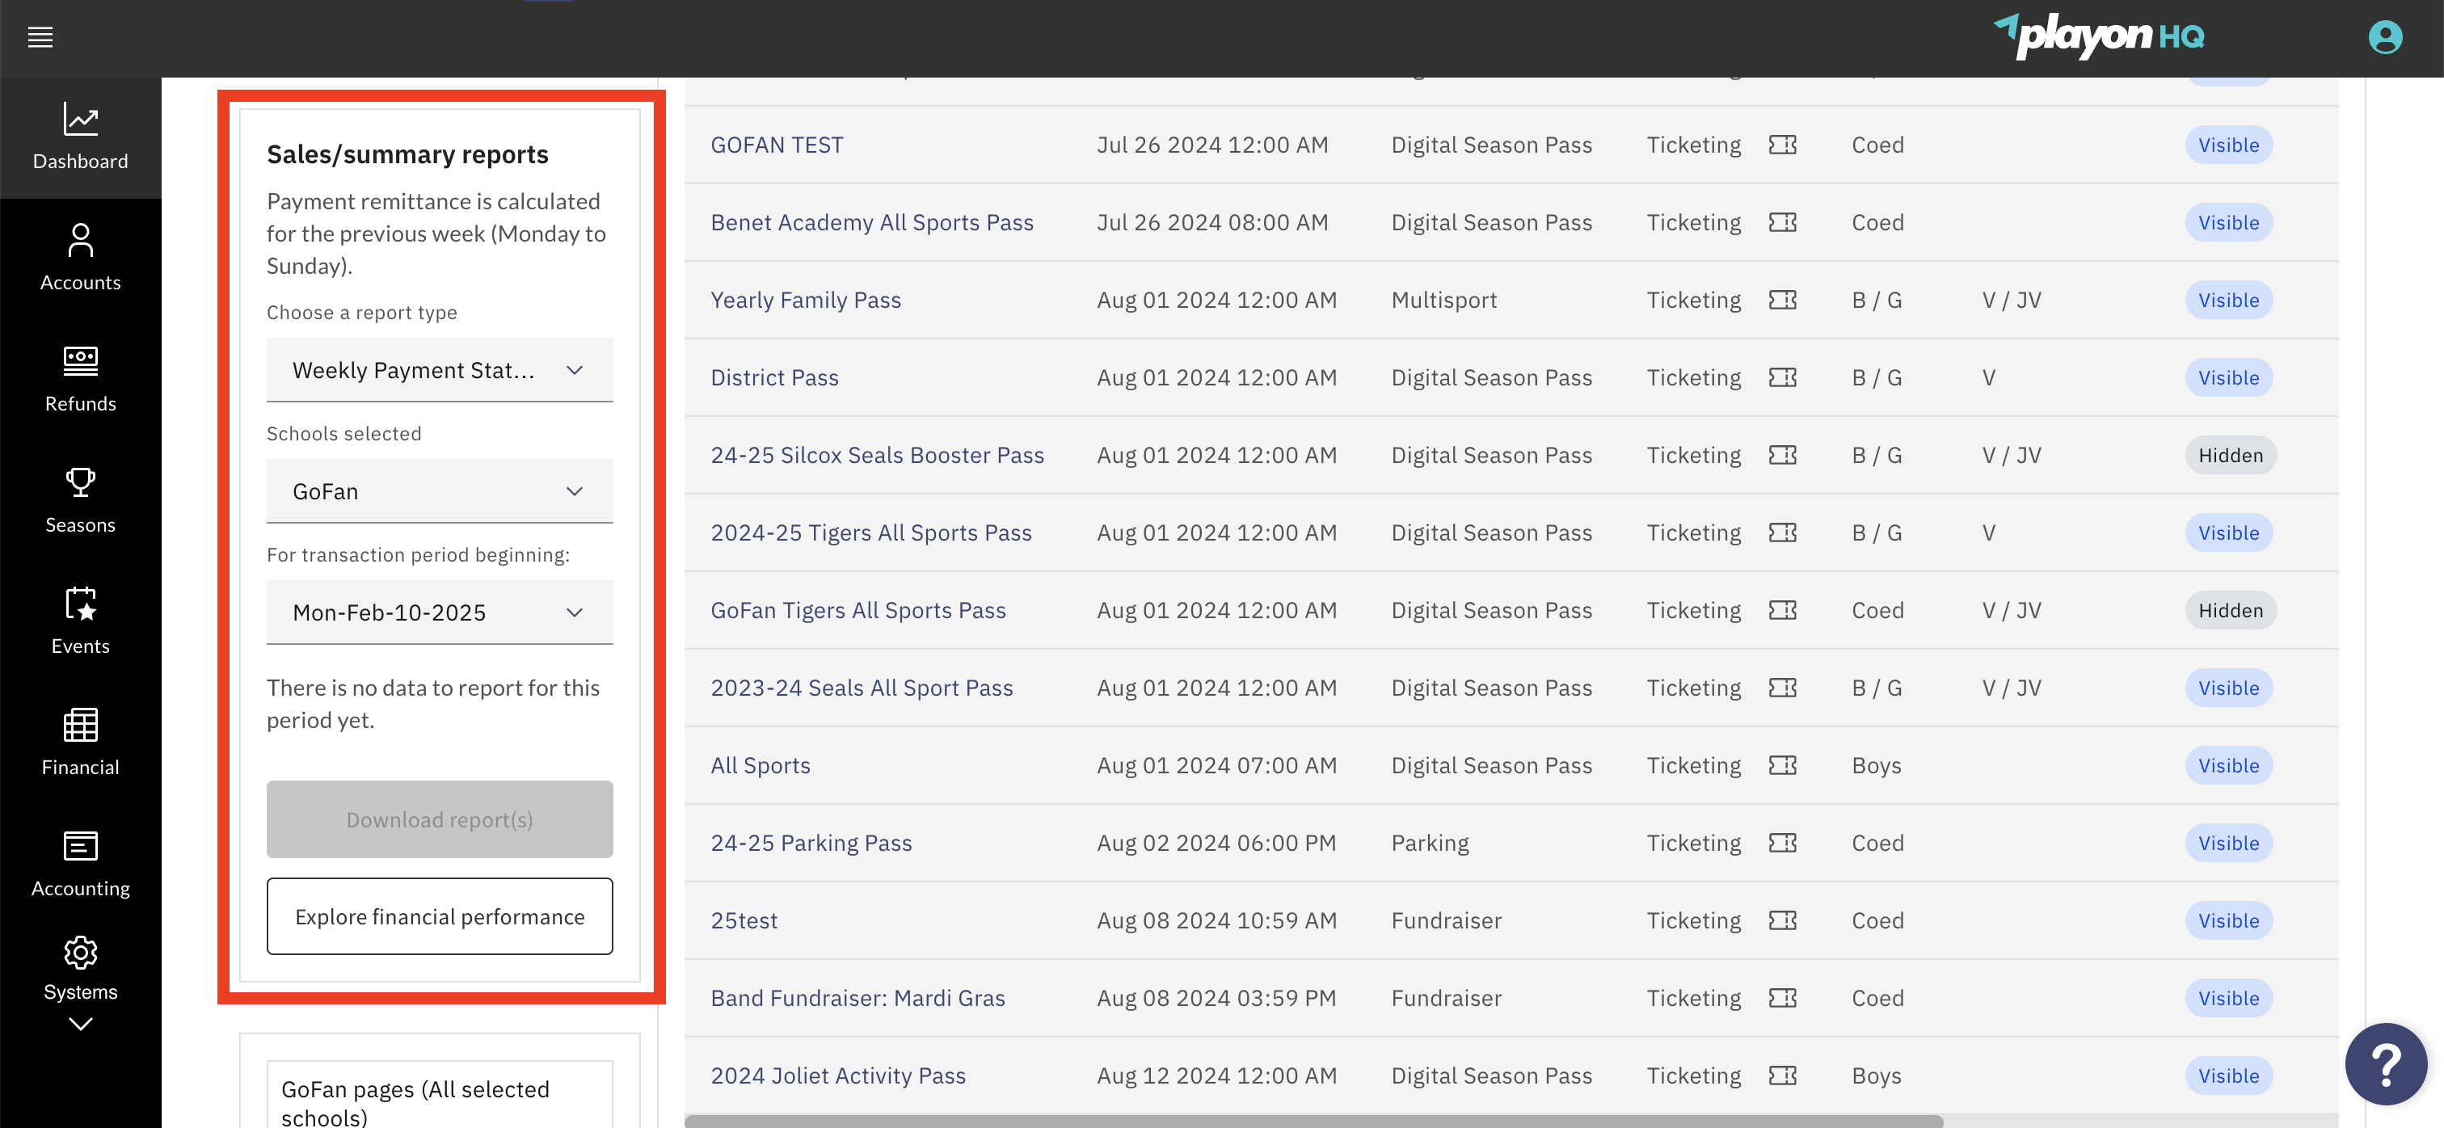Click ticket icon in GOFAN TEST row

(x=1782, y=145)
